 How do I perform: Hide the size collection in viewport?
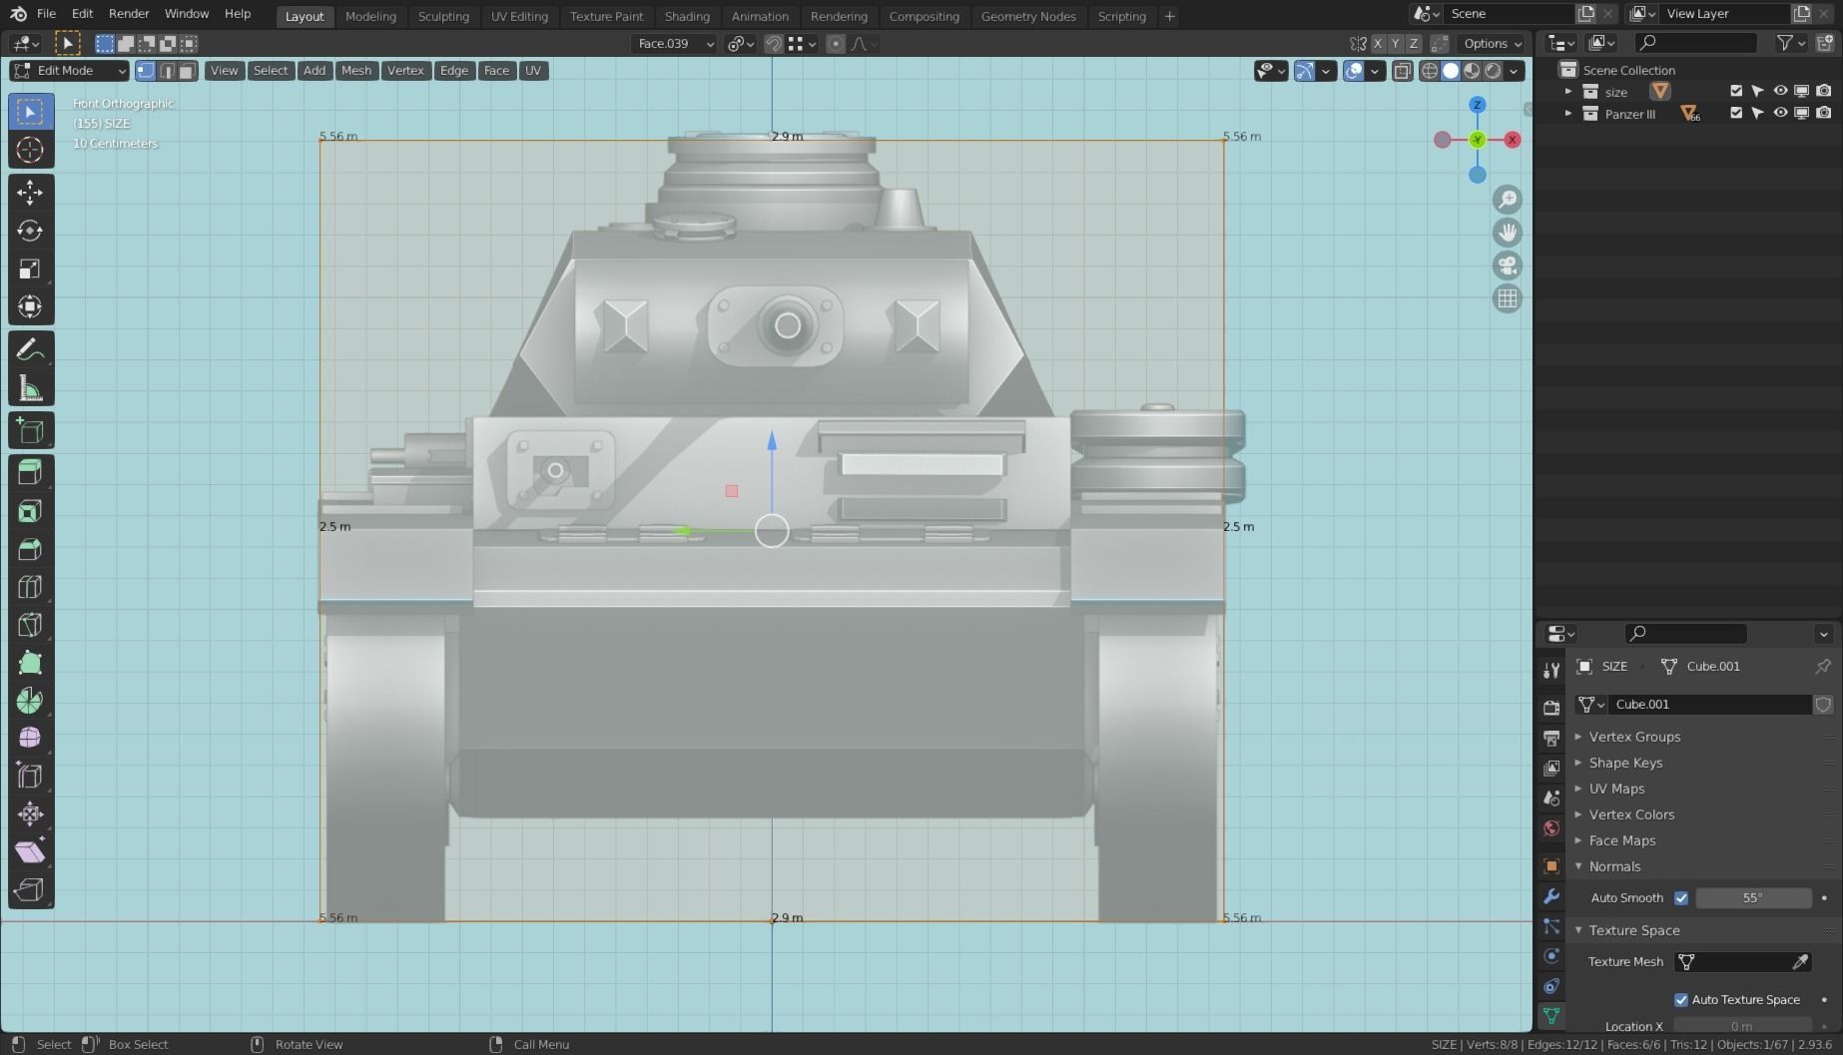(x=1780, y=91)
